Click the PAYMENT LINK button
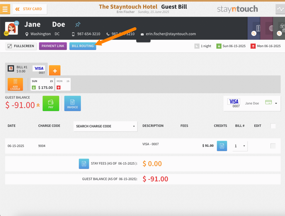Viewport: 285px width, 216px height. click(53, 46)
